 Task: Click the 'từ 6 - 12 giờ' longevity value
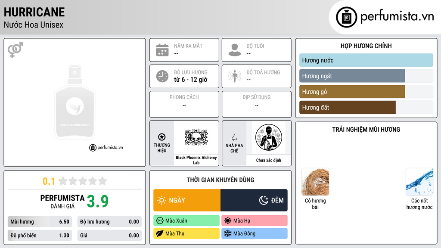tap(191, 80)
